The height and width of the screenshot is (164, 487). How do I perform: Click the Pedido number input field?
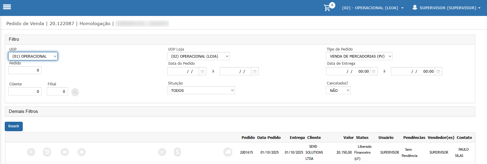(x=25, y=70)
